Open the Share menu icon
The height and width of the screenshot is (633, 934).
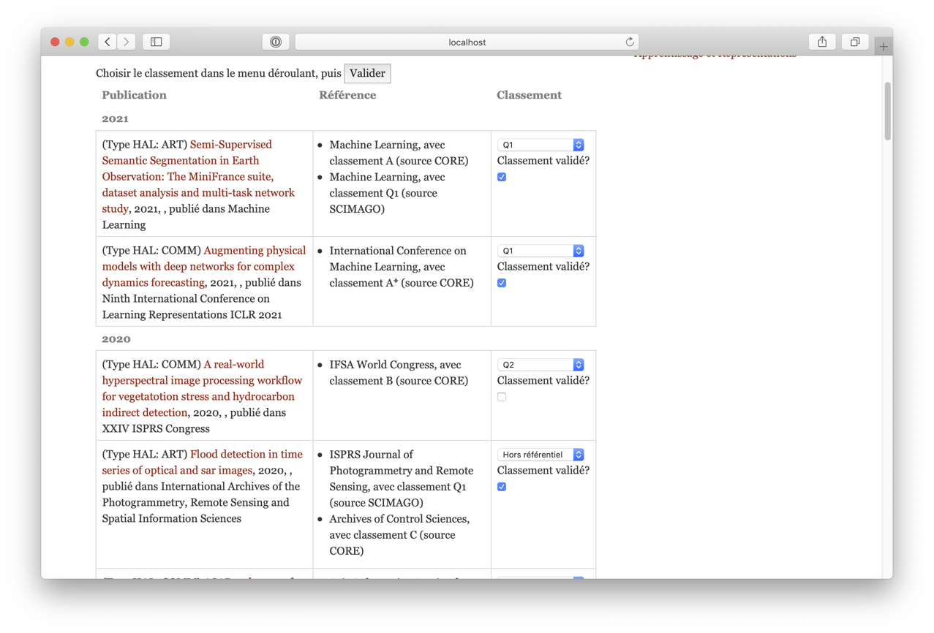coord(822,42)
